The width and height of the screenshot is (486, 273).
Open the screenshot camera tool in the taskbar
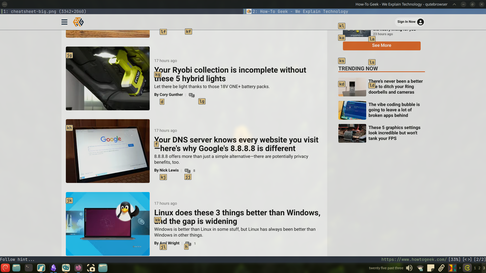91,268
